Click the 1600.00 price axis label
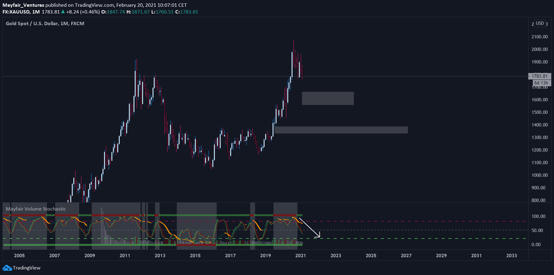The image size is (554, 275). [540, 100]
